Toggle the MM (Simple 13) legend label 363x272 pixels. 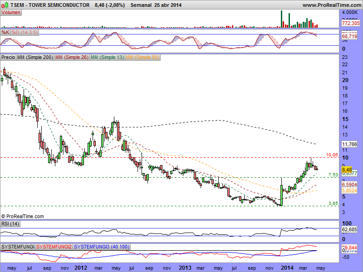pos(107,58)
